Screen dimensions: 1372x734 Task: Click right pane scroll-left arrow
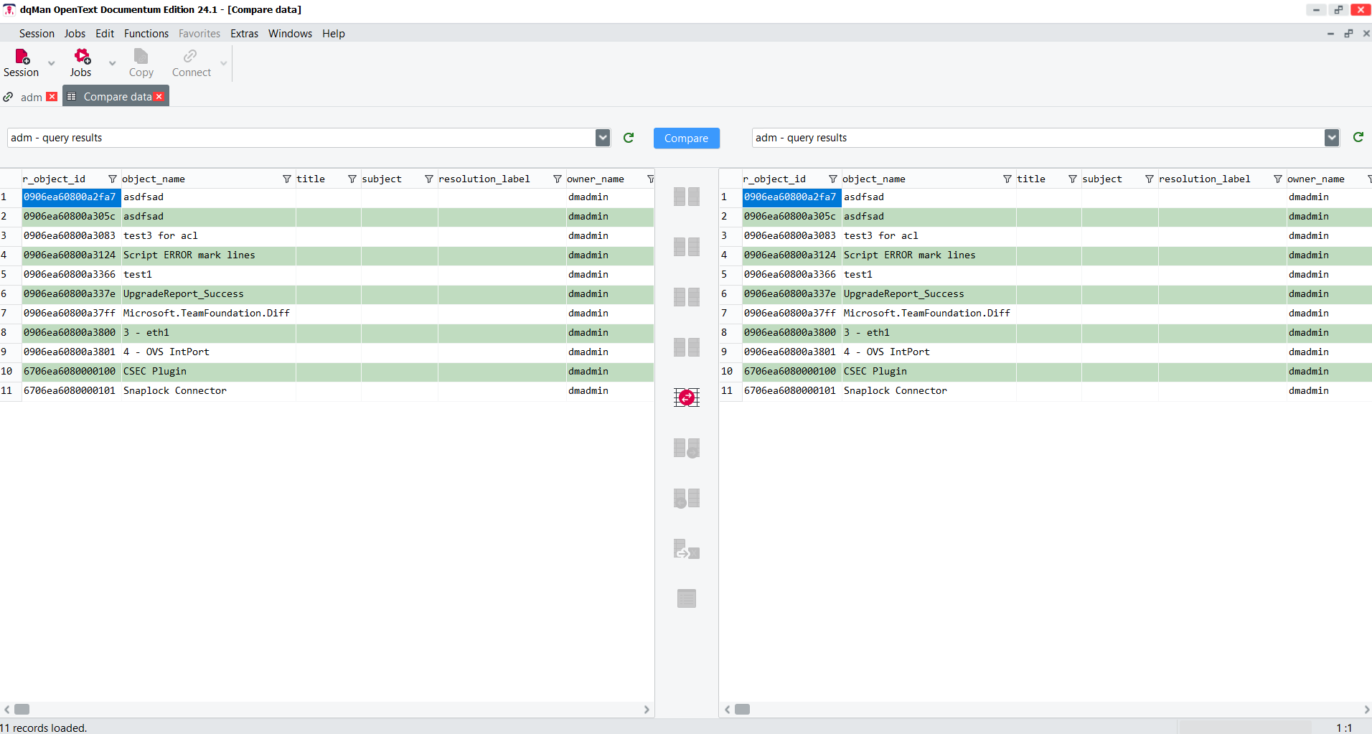coord(728,710)
